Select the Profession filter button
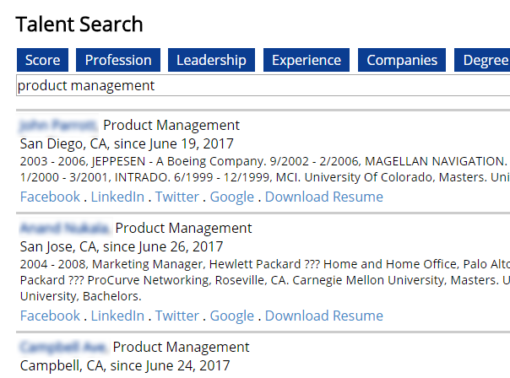510x378 pixels. 118,60
